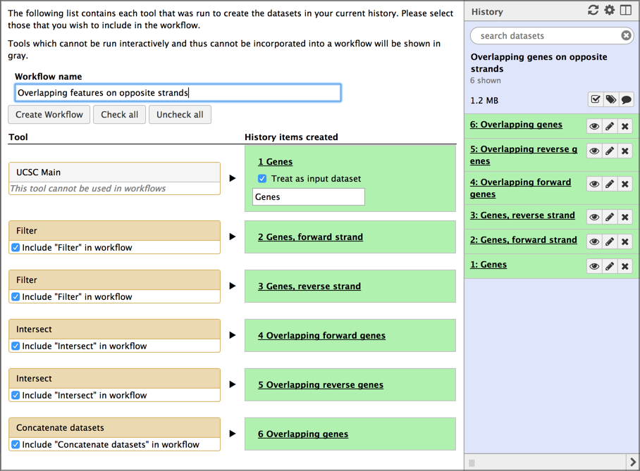This screenshot has width=640, height=471.
Task: Delete dataset 6: Overlapping genes
Action: (625, 127)
